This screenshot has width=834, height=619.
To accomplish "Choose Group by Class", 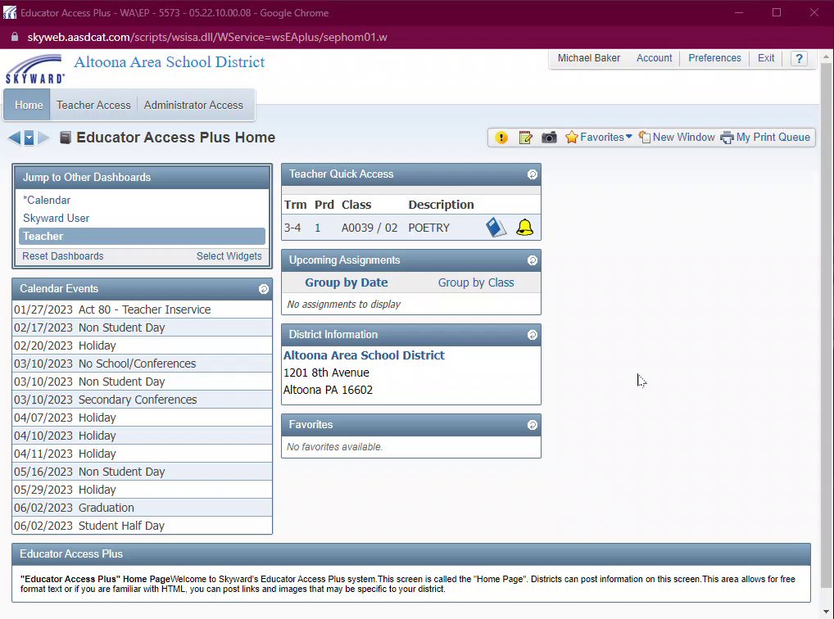I will click(476, 283).
